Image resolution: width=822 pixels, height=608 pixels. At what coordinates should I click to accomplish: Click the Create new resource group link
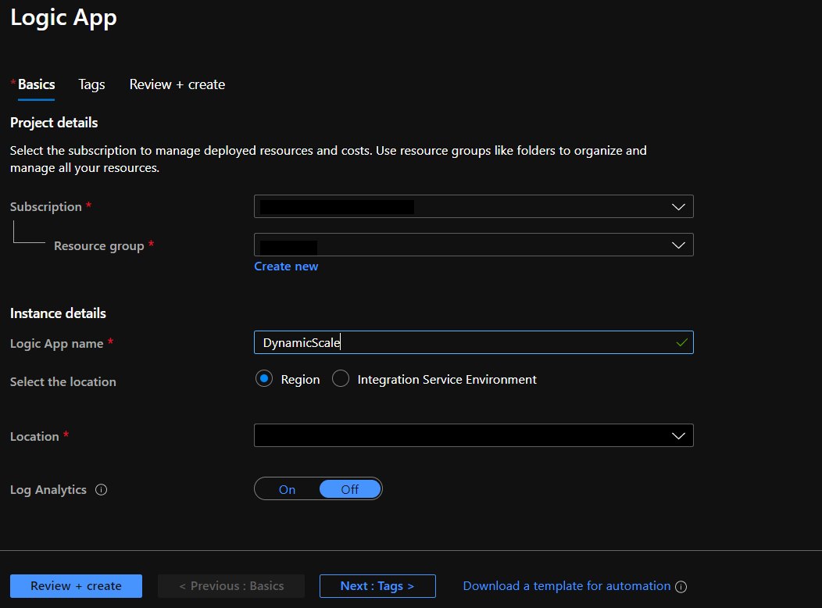tap(286, 266)
